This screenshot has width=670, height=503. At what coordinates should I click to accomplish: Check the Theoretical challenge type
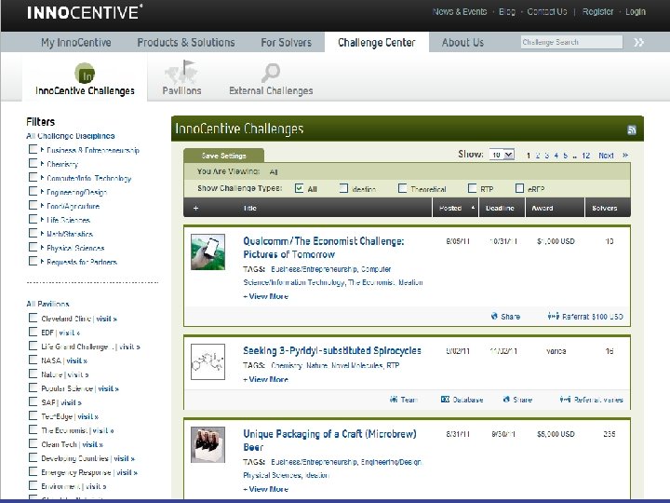pos(402,188)
